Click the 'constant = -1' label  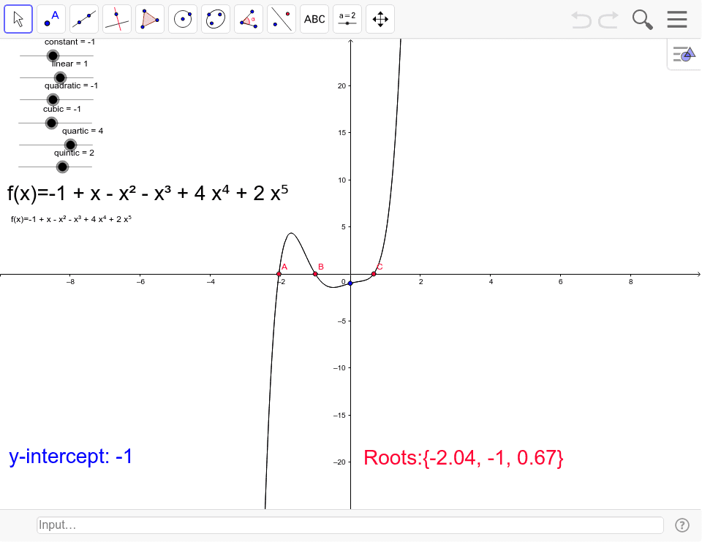[x=70, y=42]
